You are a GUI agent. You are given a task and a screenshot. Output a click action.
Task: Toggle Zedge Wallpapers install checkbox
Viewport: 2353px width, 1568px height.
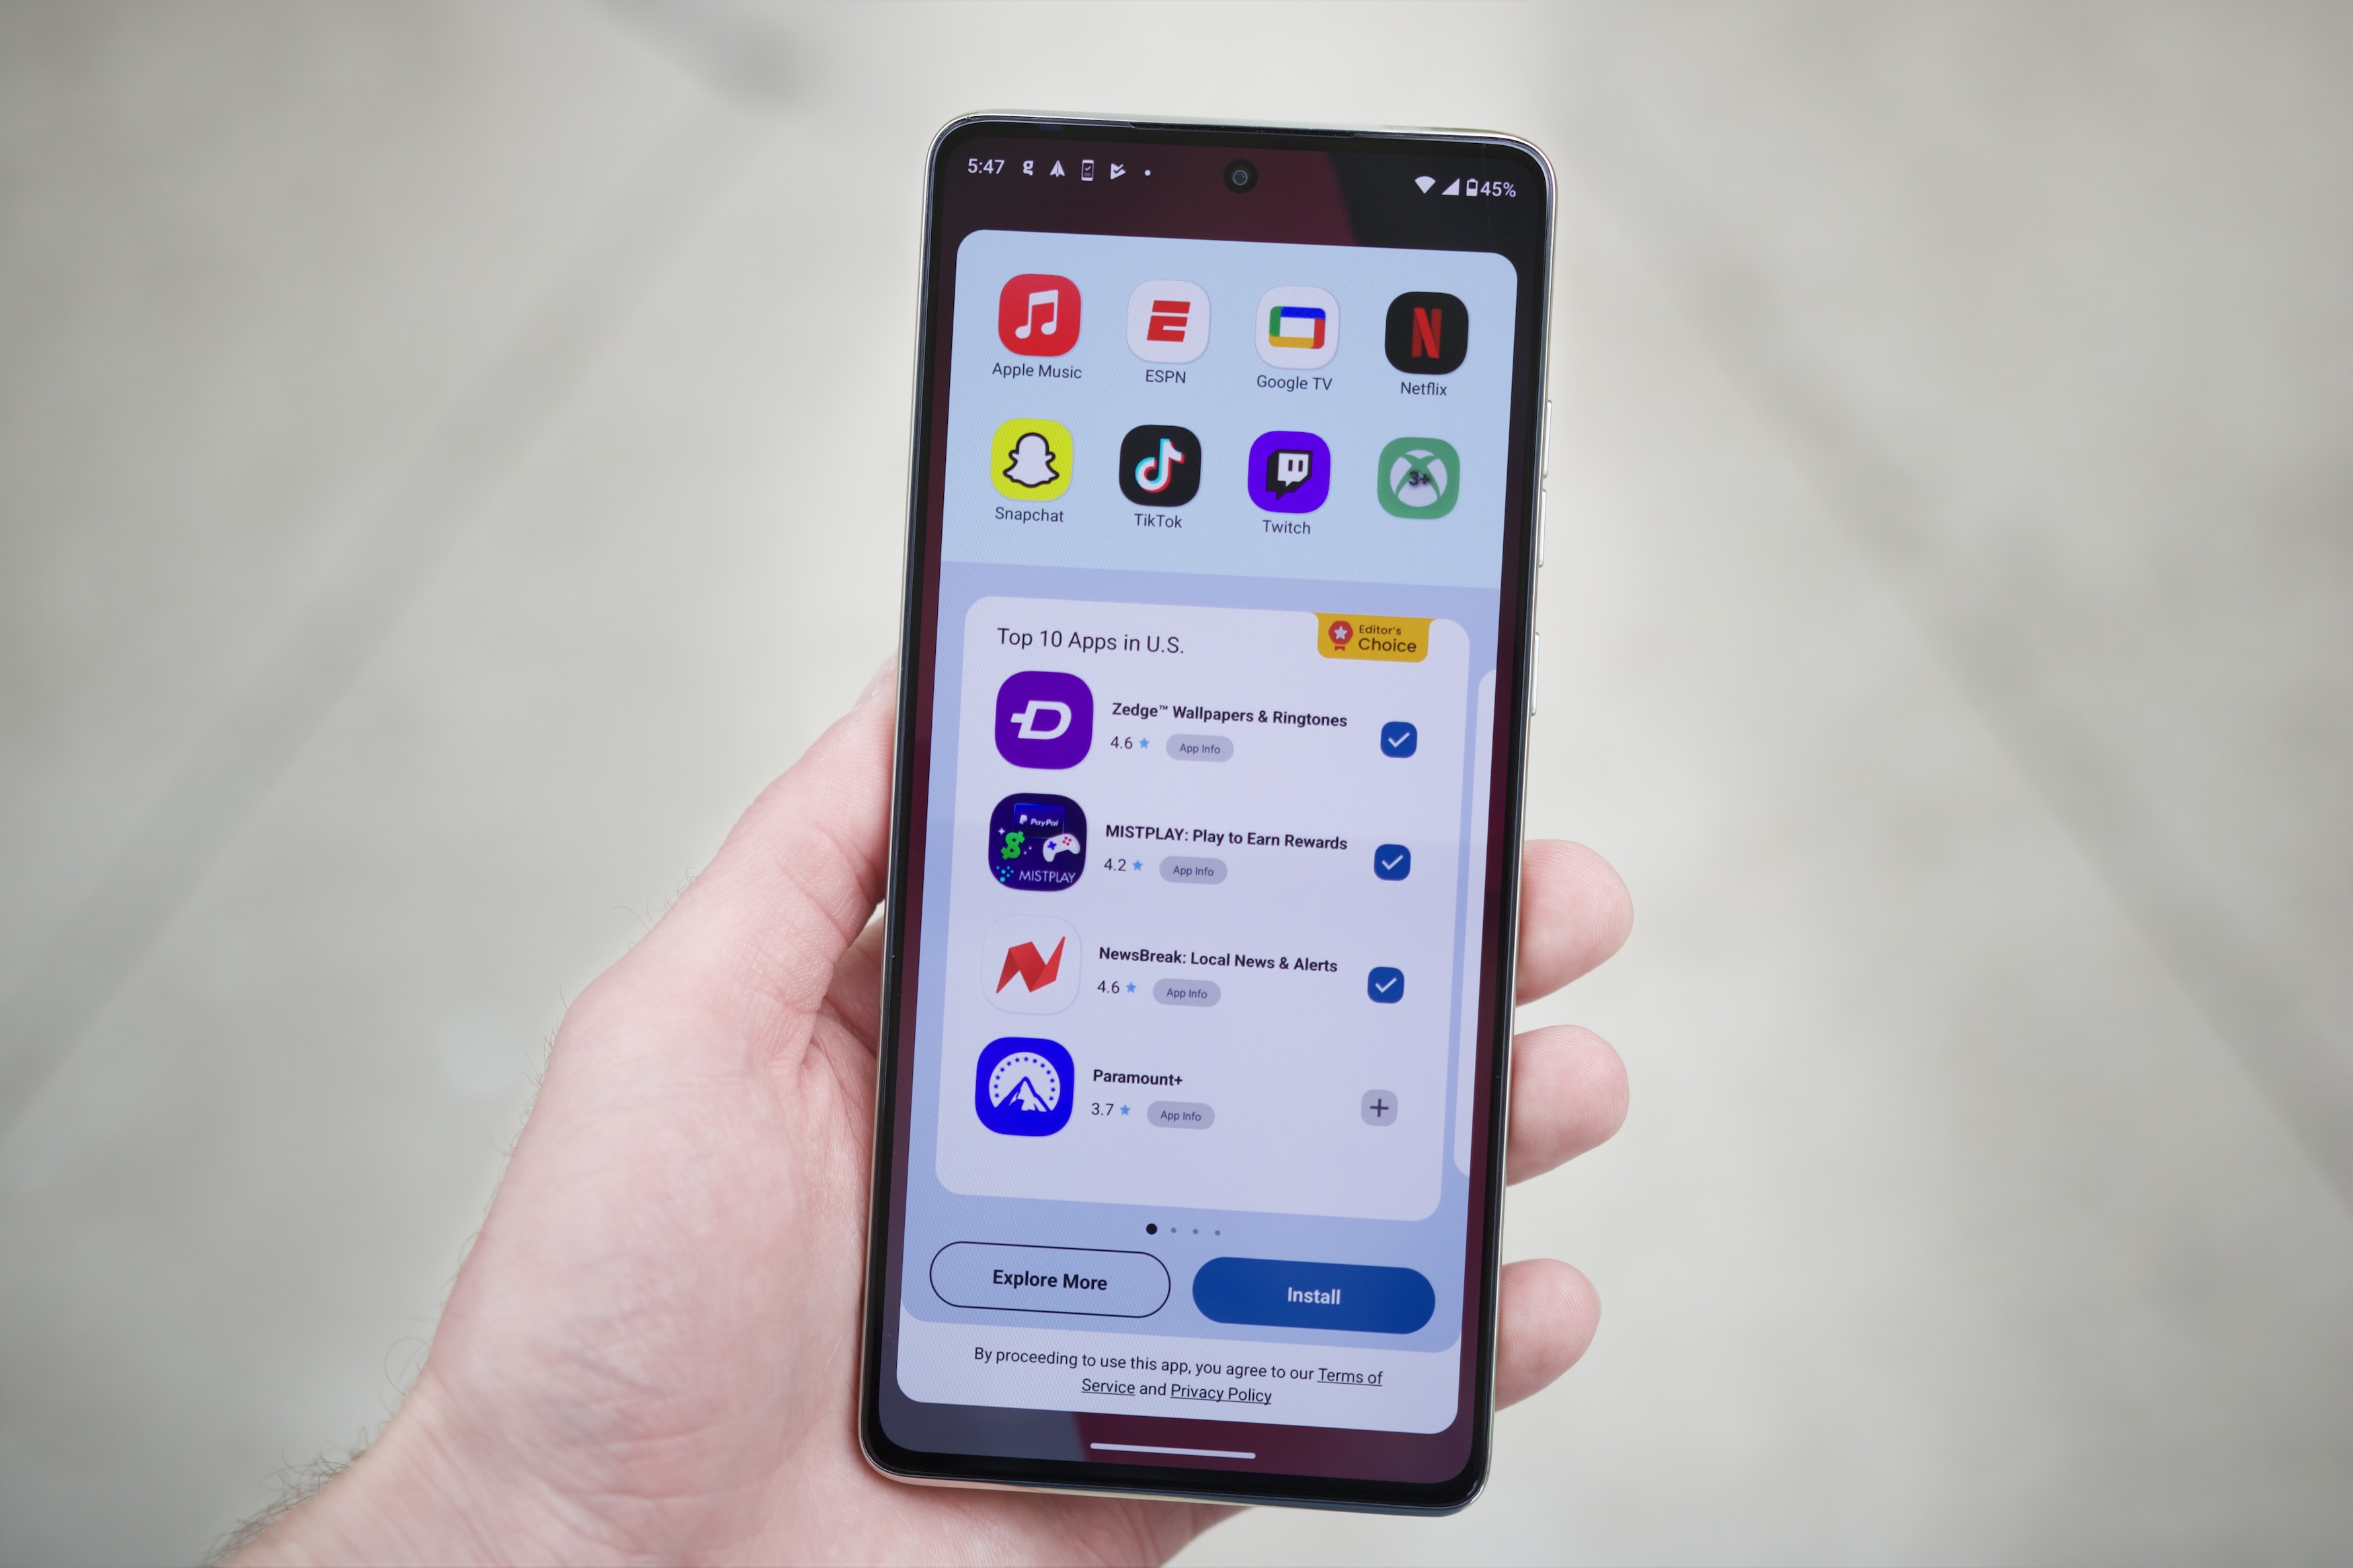tap(1400, 739)
